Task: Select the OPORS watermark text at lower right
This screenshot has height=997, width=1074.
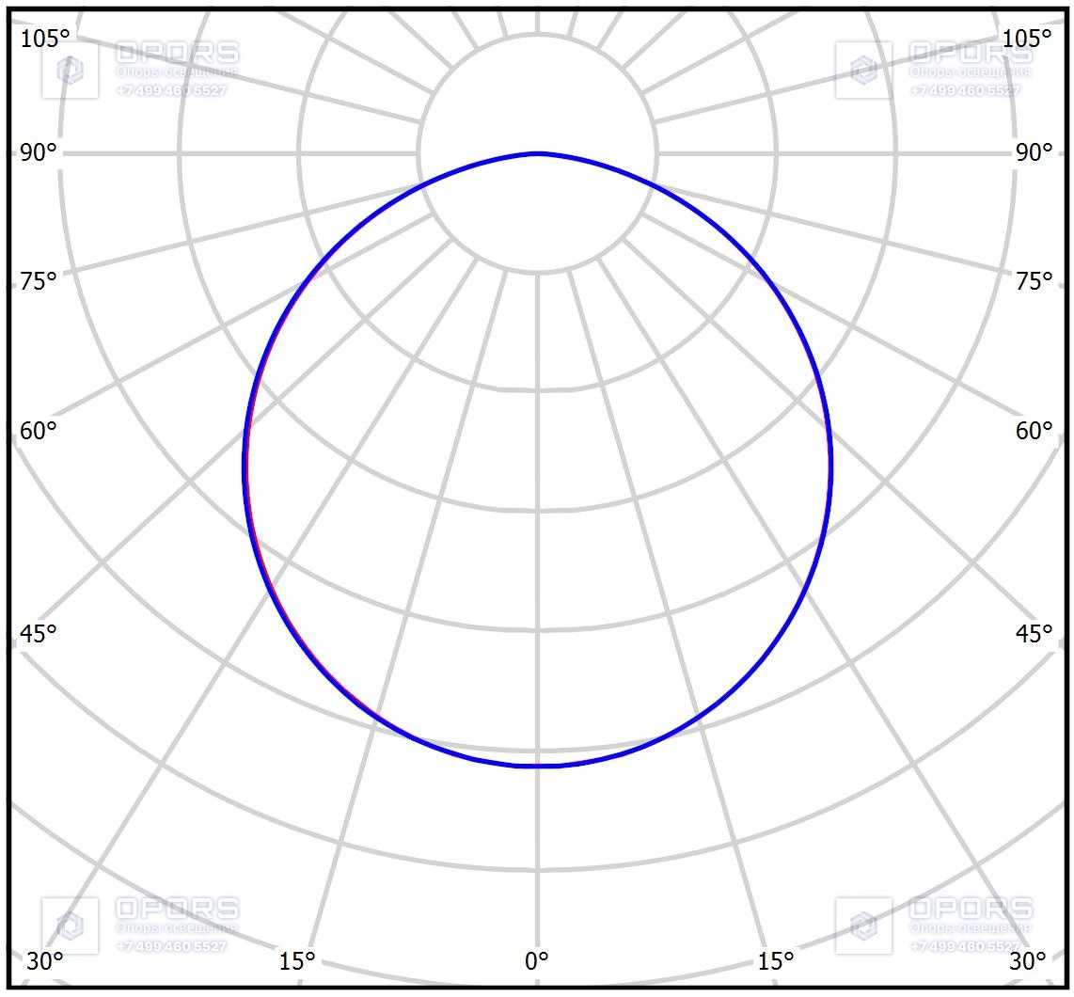Action: pyautogui.click(x=971, y=909)
